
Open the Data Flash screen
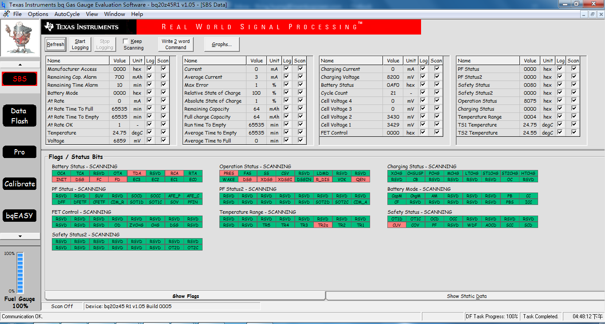20,116
